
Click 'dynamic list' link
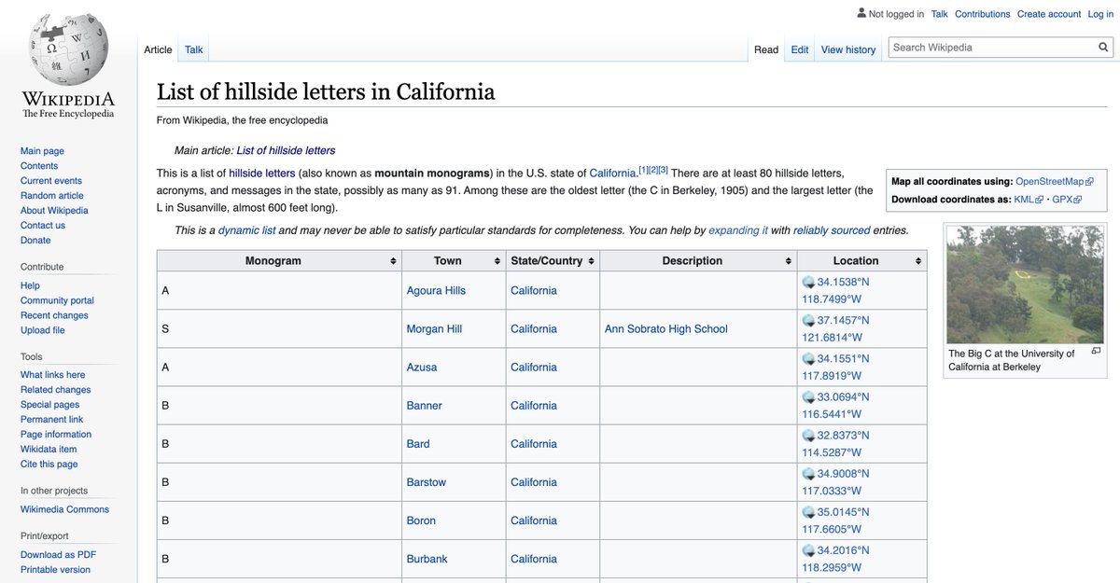pyautogui.click(x=246, y=230)
